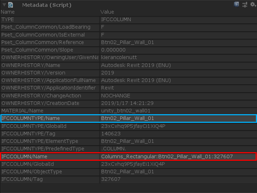Select the OWNERHISTORY/CreationDate name field
The image size is (257, 193).
point(50,103)
